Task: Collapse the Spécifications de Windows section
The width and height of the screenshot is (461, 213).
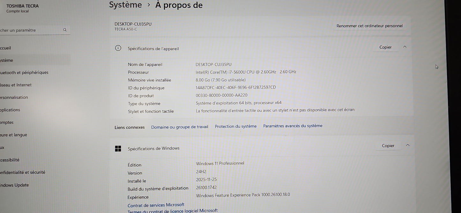Action: click(407, 145)
